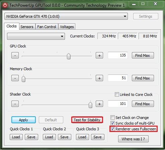Increase Shader Clock with plus button
Image resolution: width=165 pixels, height=150 pixels.
pyautogui.click(x=99, y=104)
